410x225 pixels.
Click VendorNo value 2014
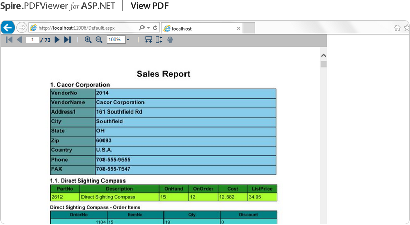102,93
